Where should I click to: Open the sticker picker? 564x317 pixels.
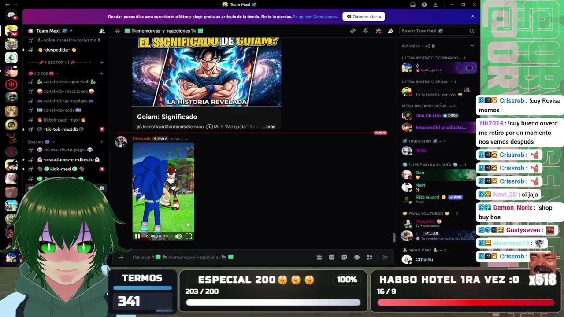[x=345, y=257]
